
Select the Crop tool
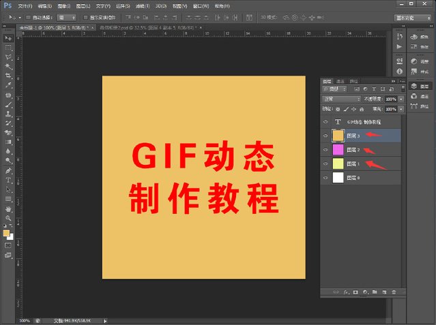[8, 76]
